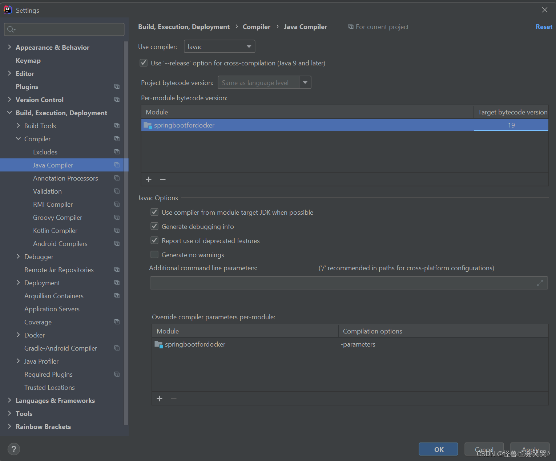Toggle Use compiler from module target JDK
This screenshot has height=461, width=556.
click(x=154, y=212)
